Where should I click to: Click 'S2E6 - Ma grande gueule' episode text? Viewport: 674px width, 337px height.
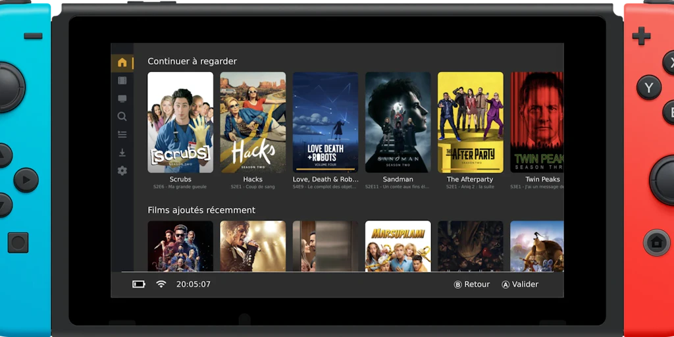pyautogui.click(x=180, y=187)
